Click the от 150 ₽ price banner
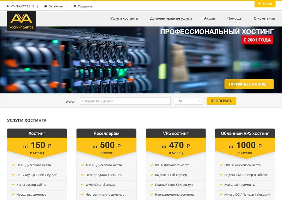This screenshot has height=209, width=282. click(x=37, y=148)
